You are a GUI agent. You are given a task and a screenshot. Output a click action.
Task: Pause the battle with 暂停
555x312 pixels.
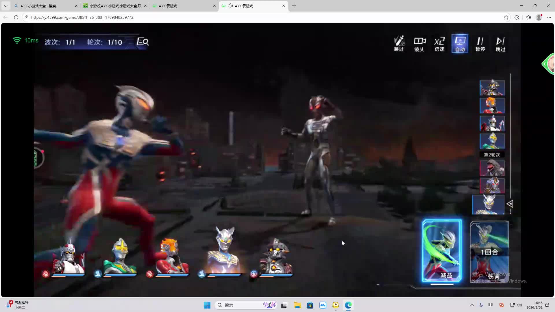pos(480,44)
